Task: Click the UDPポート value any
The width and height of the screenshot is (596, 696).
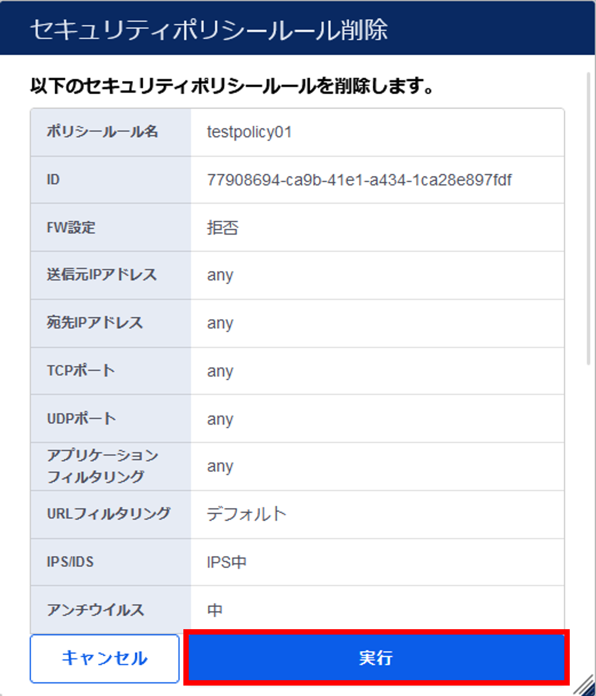Action: point(220,419)
